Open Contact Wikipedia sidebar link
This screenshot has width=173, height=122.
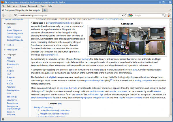(x=15, y=40)
